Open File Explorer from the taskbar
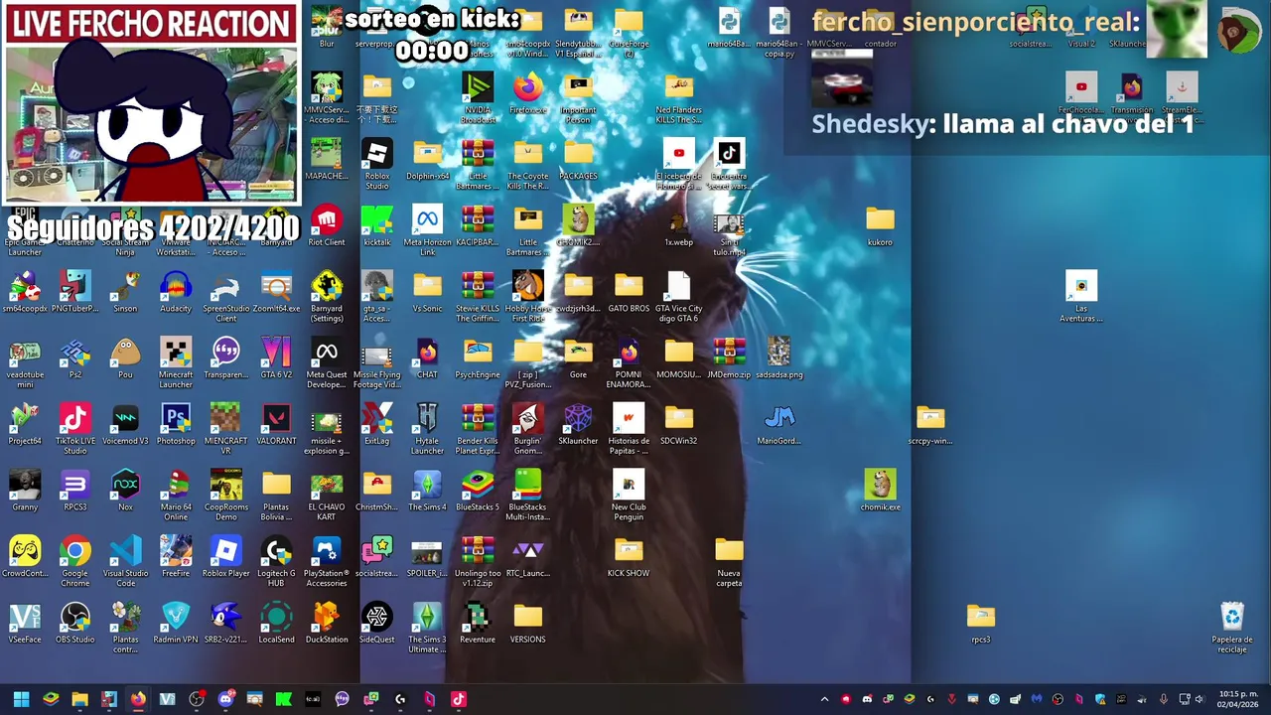Viewport: 1271px width, 715px height. pyautogui.click(x=79, y=699)
